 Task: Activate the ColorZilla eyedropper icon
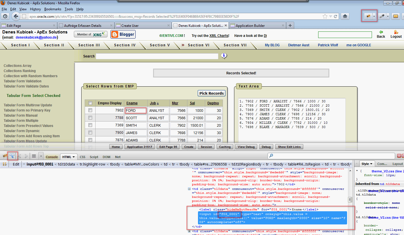pyautogui.click(x=382, y=16)
